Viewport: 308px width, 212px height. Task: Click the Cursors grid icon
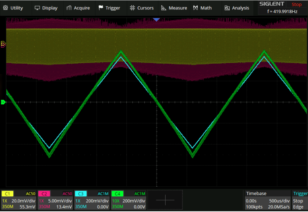132,8
